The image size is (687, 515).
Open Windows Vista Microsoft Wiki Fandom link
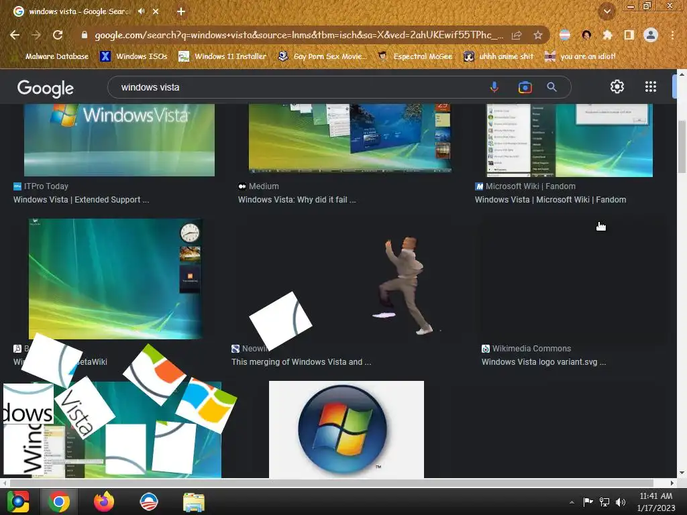coord(550,200)
